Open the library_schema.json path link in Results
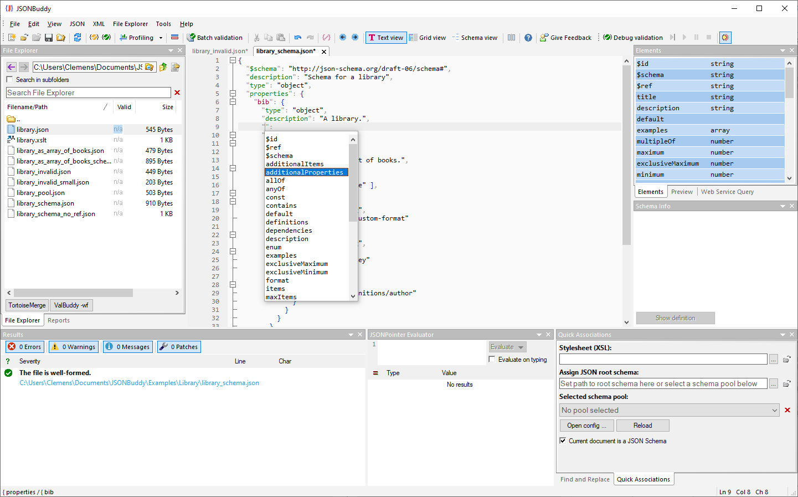This screenshot has height=497, width=798. pos(140,383)
